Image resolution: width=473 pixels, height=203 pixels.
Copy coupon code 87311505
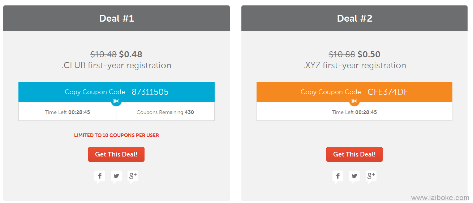[x=116, y=92]
